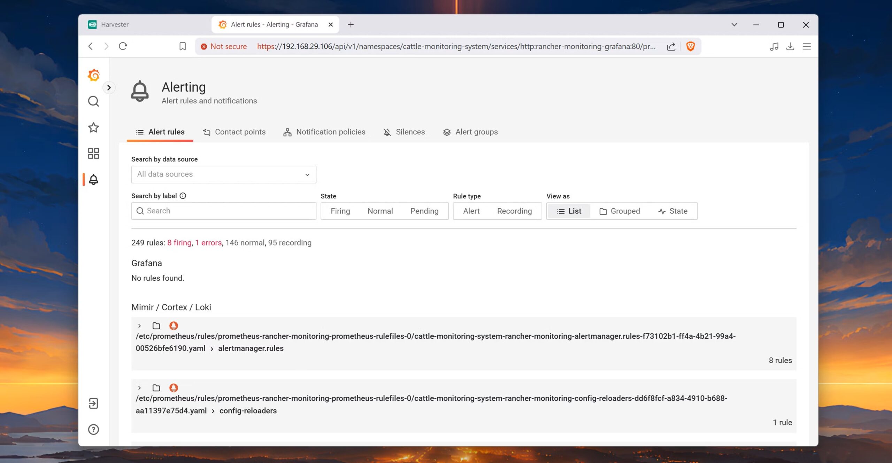
Task: Click the Search by label info icon
Action: [183, 196]
